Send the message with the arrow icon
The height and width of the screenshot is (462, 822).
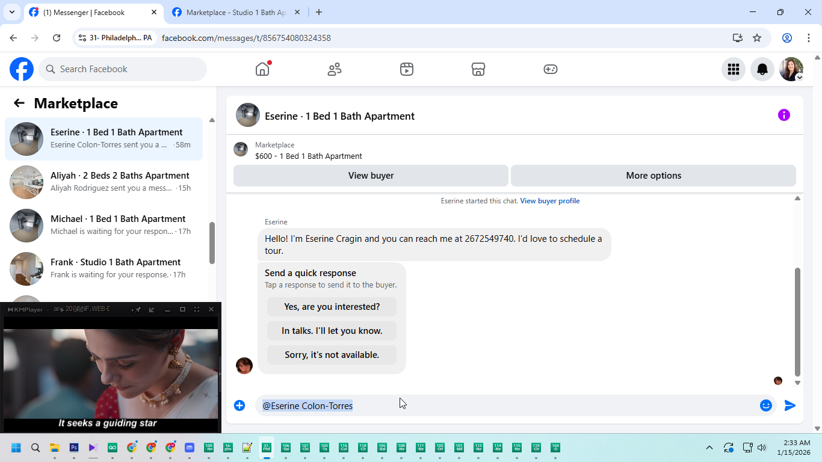pos(790,405)
